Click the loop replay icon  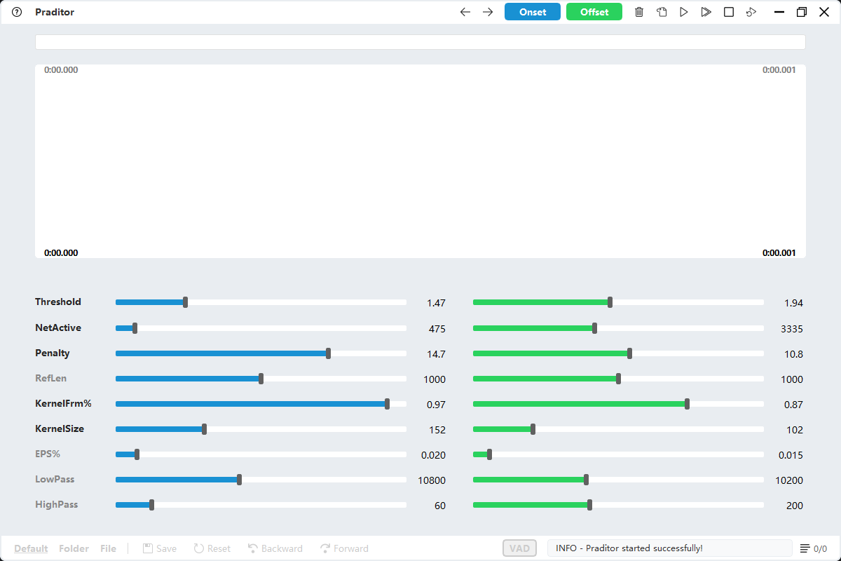coord(751,12)
